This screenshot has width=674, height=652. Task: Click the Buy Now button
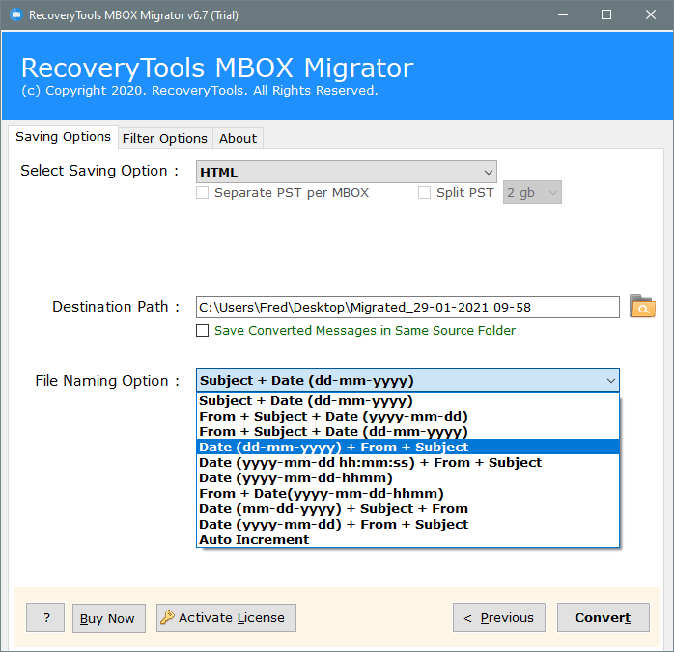109,618
